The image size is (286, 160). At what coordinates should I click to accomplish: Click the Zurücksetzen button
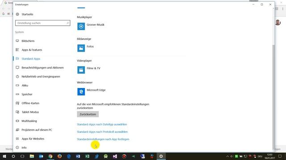[x=88, y=114]
